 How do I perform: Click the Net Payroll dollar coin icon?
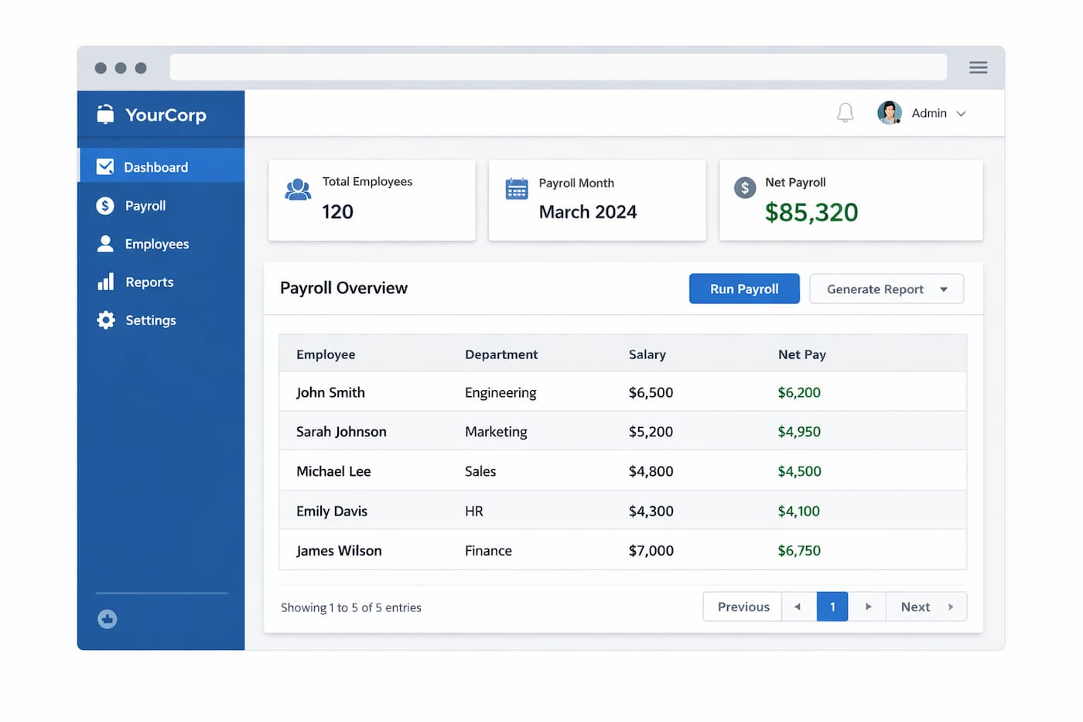tap(744, 187)
